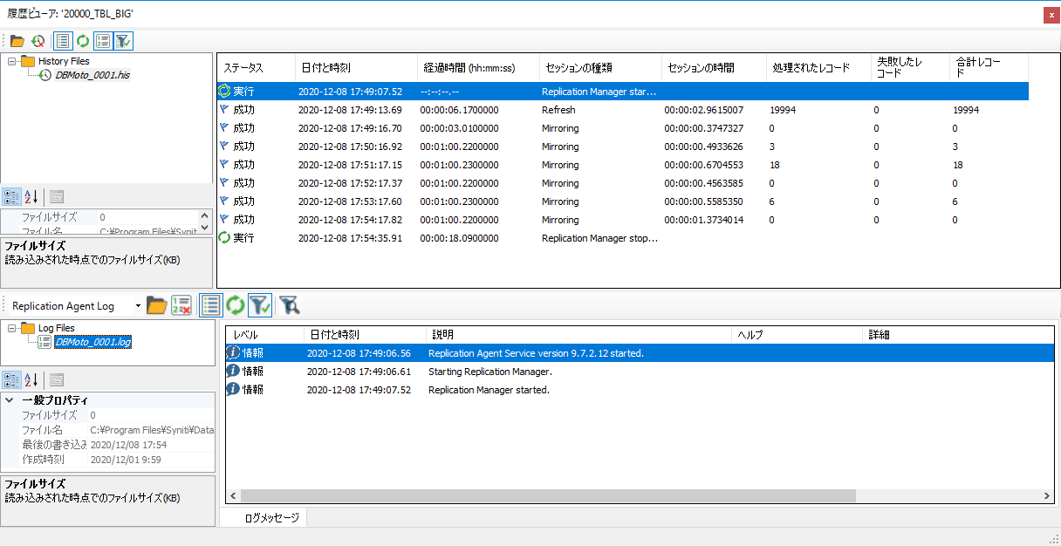Sort log by レベル column
Screen dimensions: 1061x546
[265, 335]
